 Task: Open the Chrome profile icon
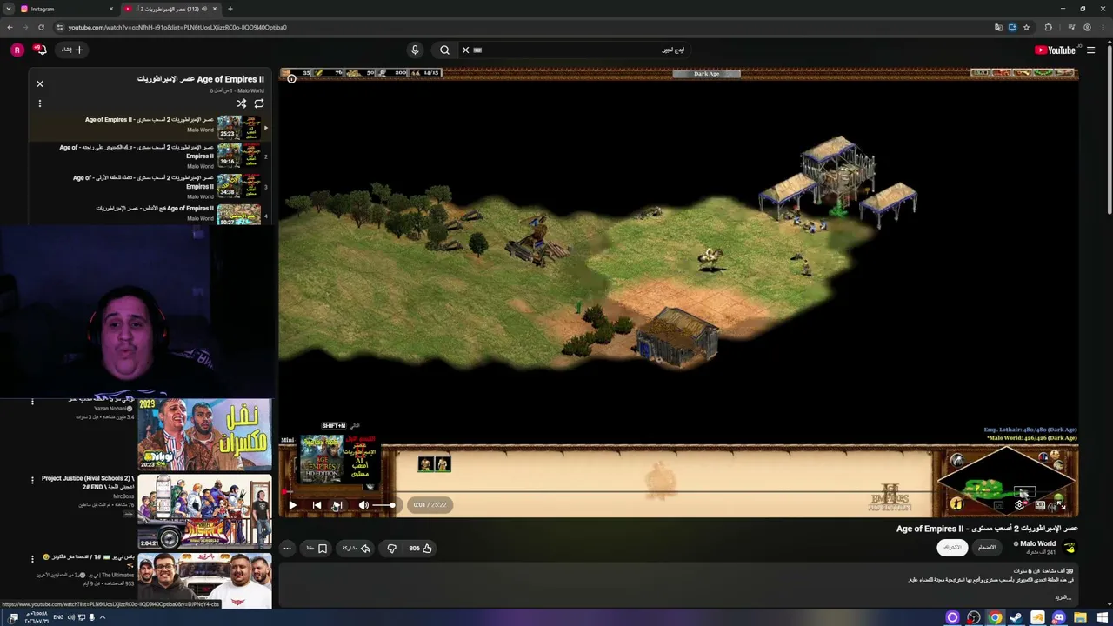[x=1087, y=27]
